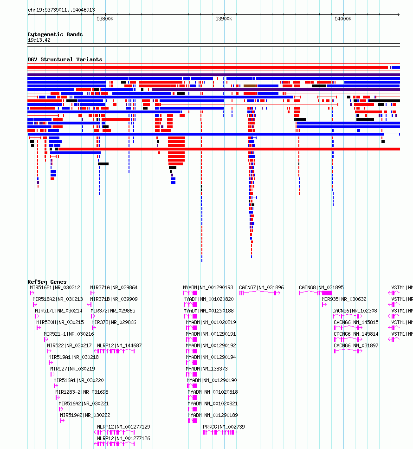Click the CACNG6|NM_145815 label
Image resolution: width=413 pixels, height=449 pixels.
click(x=356, y=322)
